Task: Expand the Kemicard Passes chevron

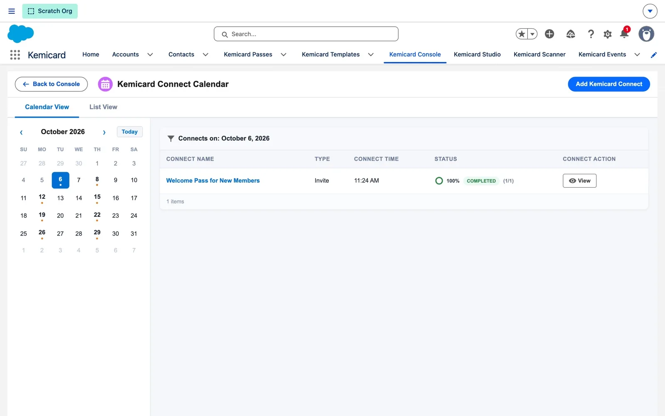Action: 283,54
